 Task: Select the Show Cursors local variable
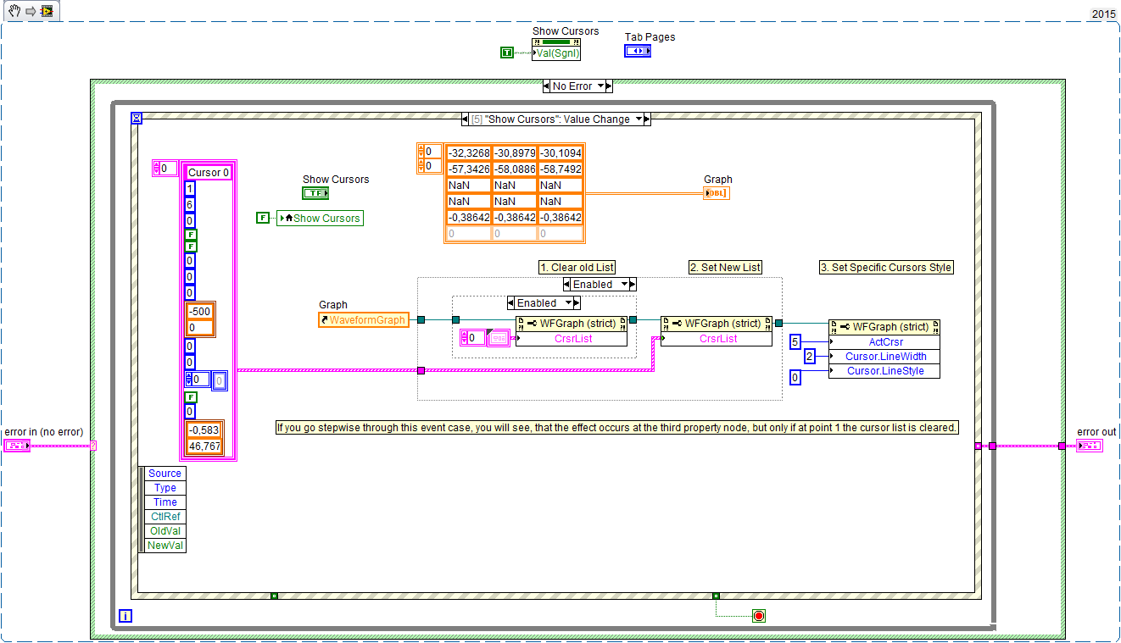320,218
